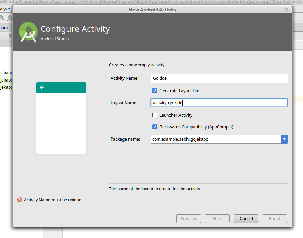
Task: Uncheck Generate Layout File
Action: (155, 91)
